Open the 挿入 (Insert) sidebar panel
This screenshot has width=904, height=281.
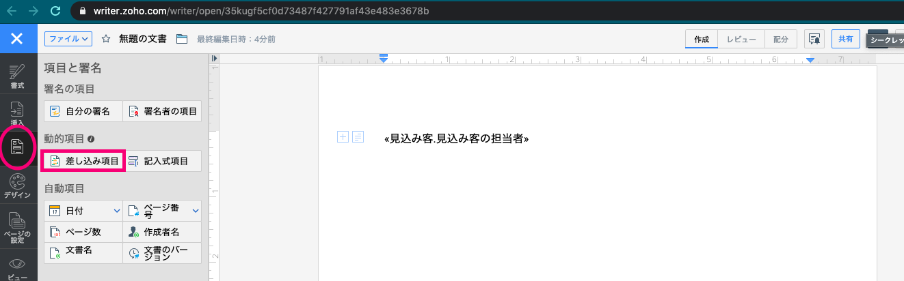18,113
